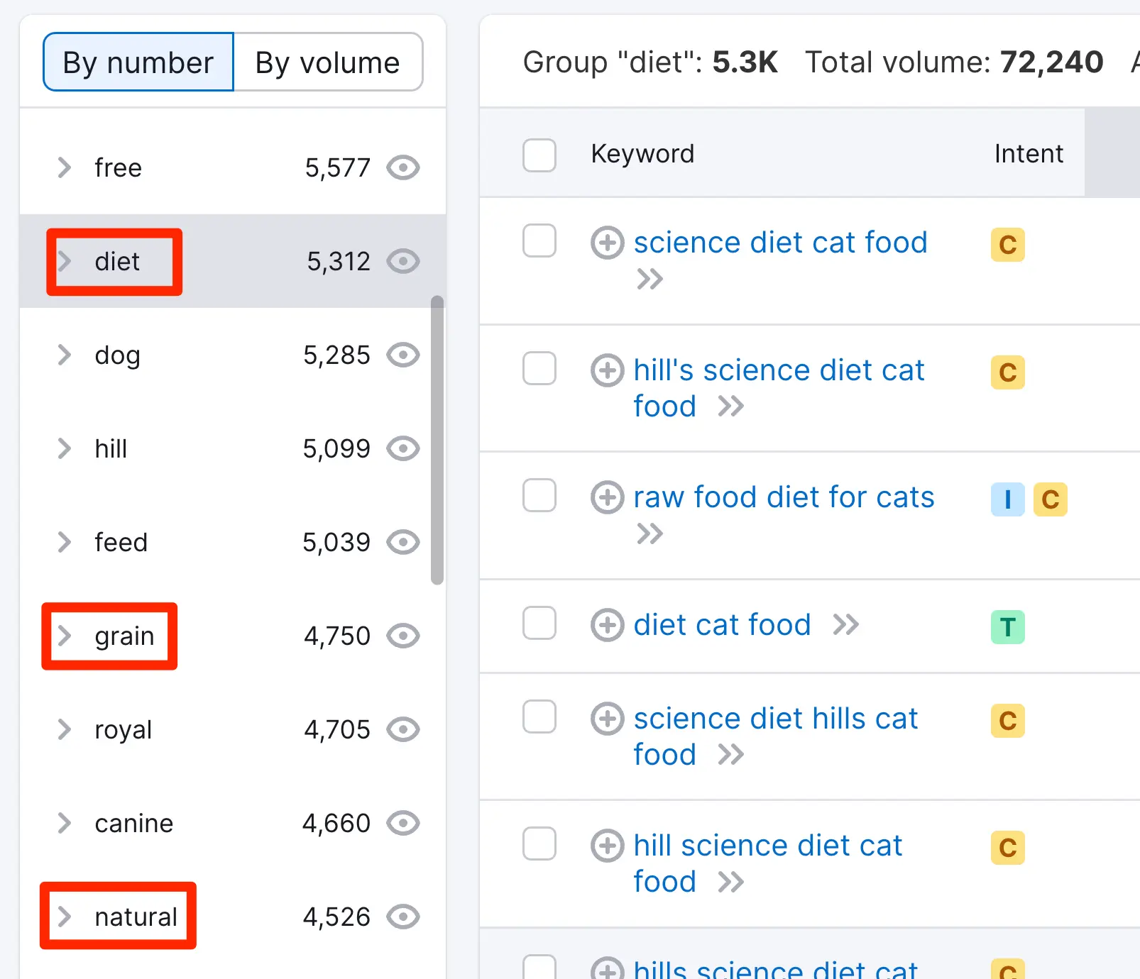The height and width of the screenshot is (979, 1140).
Task: Click the Transactional intent badge for diet cat food
Action: click(1007, 627)
